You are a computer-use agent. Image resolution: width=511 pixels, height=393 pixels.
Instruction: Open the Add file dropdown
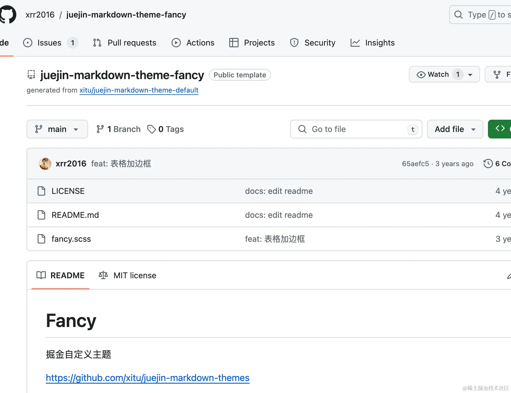click(x=455, y=129)
